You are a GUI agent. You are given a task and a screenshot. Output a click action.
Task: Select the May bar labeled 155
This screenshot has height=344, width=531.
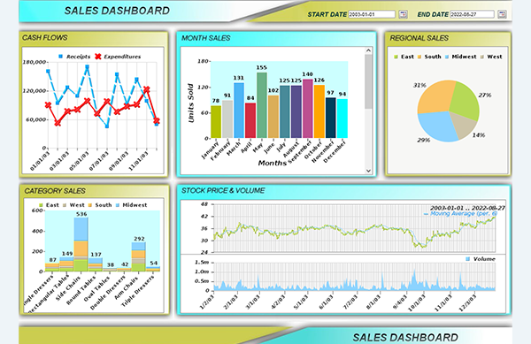(x=261, y=105)
